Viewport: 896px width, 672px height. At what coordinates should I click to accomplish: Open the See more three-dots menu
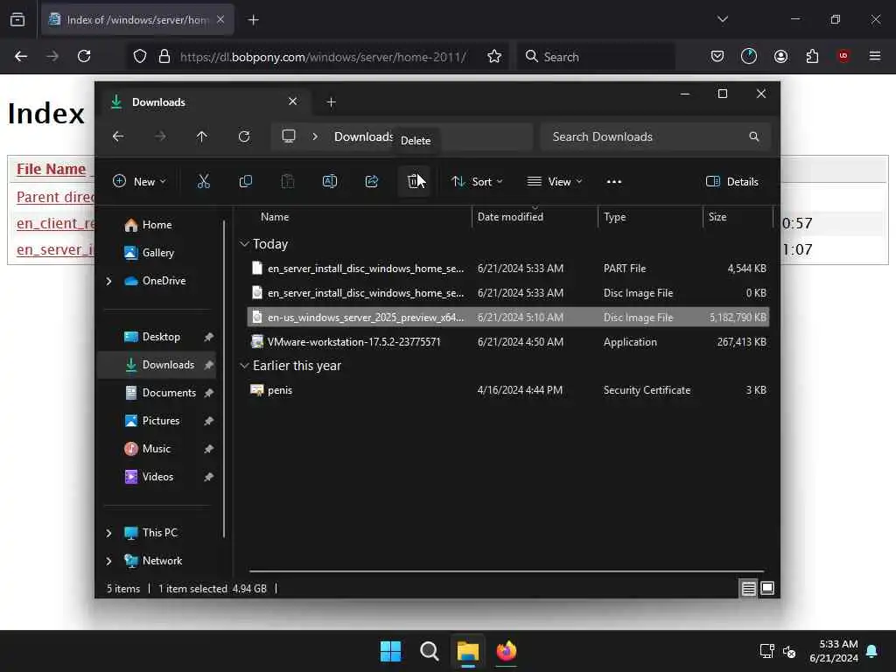tap(613, 182)
